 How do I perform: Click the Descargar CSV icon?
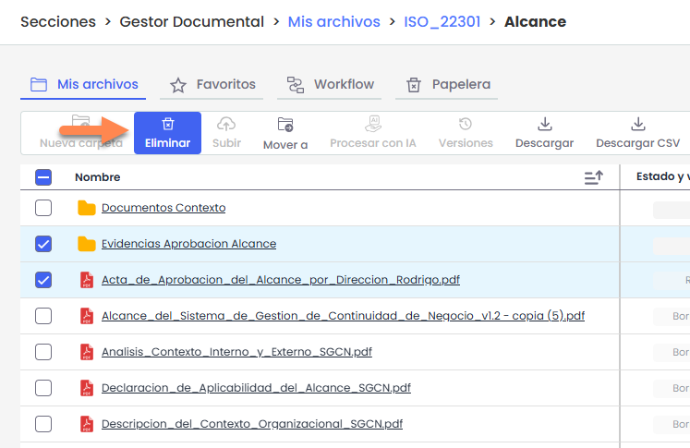pos(637,125)
